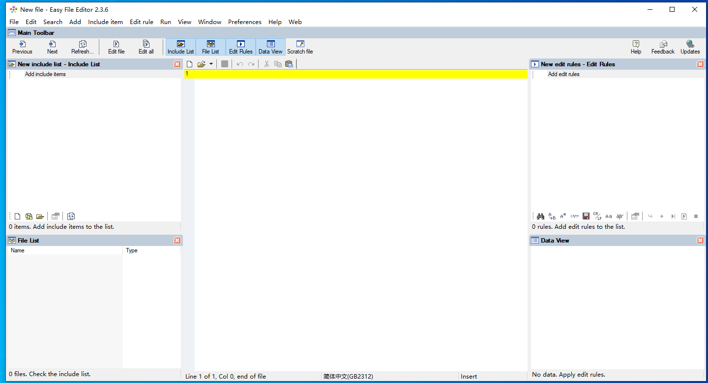Image resolution: width=708 pixels, height=383 pixels.
Task: Click new include list blank page icon
Action: (18, 216)
